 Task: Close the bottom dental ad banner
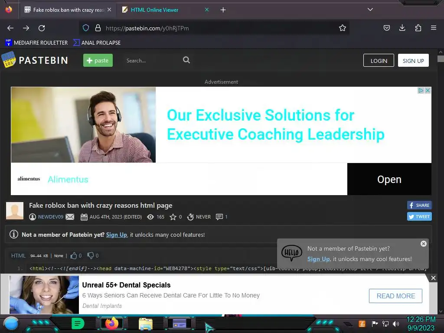pyautogui.click(x=433, y=278)
